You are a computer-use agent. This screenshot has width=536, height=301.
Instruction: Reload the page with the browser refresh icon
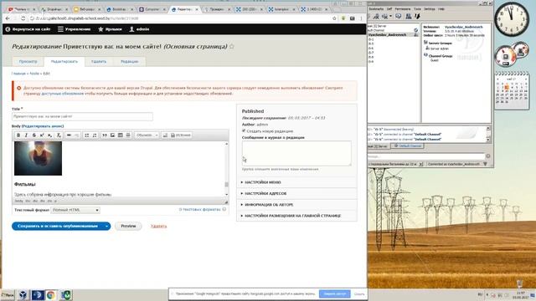pos(23,18)
